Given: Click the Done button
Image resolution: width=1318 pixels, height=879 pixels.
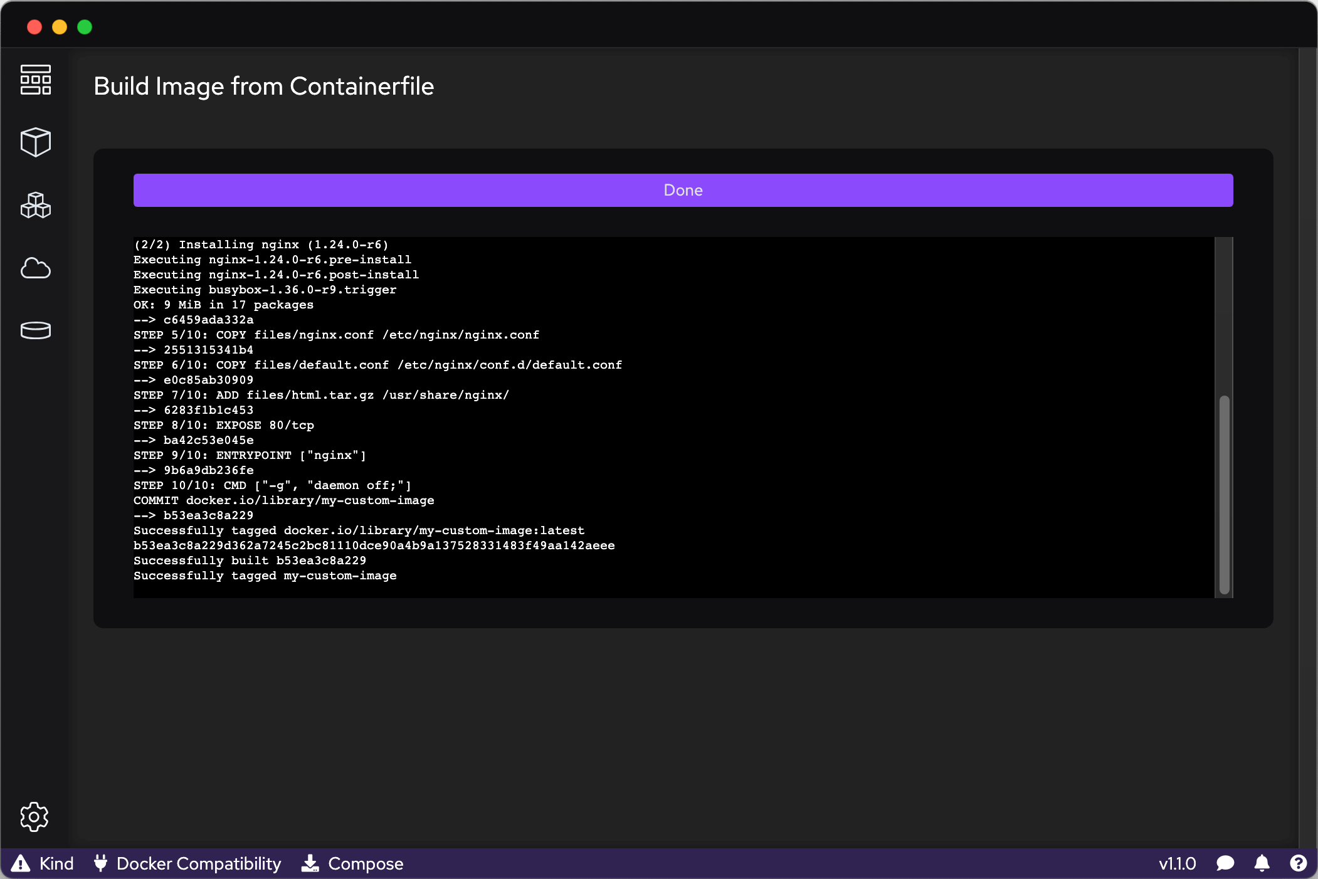Looking at the screenshot, I should click(683, 190).
